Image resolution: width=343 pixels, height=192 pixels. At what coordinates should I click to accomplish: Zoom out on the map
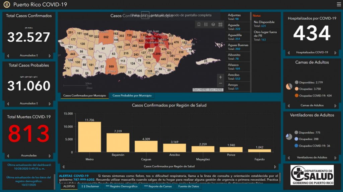[220, 83]
